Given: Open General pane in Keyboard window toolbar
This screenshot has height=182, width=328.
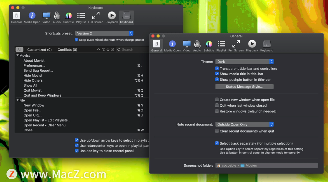Looking at the screenshot, I should [16, 18].
